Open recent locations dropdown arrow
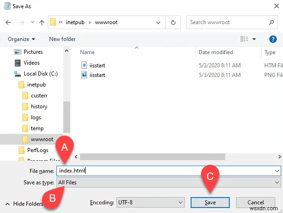 32,22
